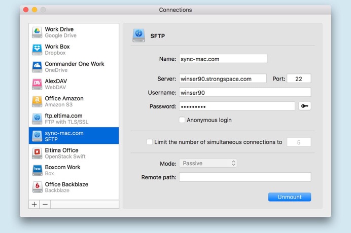This screenshot has height=233, width=351.
Task: Close the Connections window with red button
Action: (26, 10)
